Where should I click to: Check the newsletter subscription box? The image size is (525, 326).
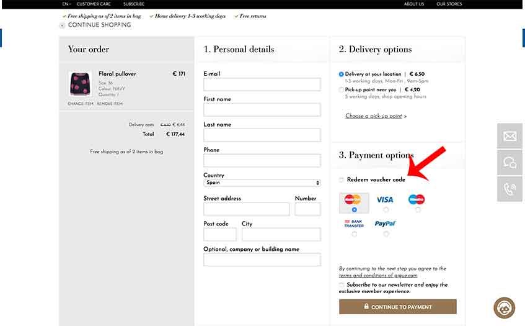[x=342, y=285]
